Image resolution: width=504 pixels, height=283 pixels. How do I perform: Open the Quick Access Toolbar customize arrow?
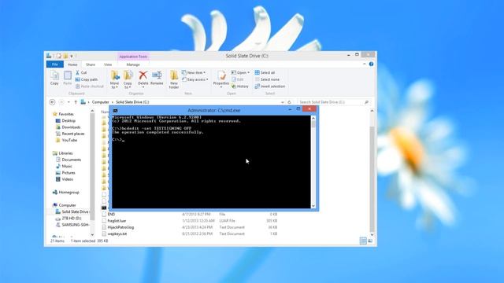(72, 56)
